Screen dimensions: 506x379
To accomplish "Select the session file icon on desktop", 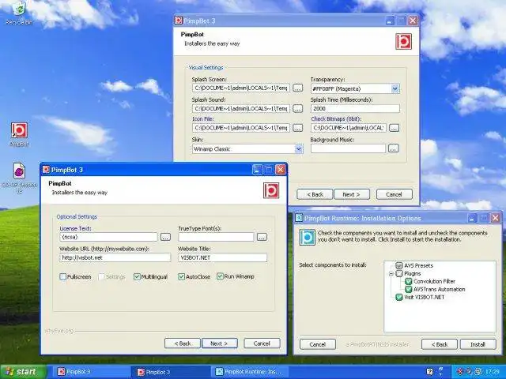I will click(x=19, y=171).
